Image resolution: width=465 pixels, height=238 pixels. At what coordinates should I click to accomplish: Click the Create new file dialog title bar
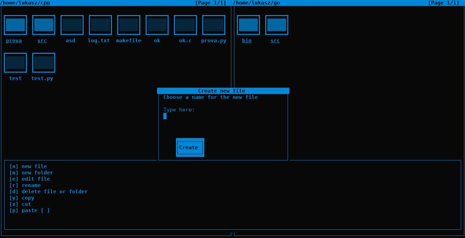click(x=223, y=91)
